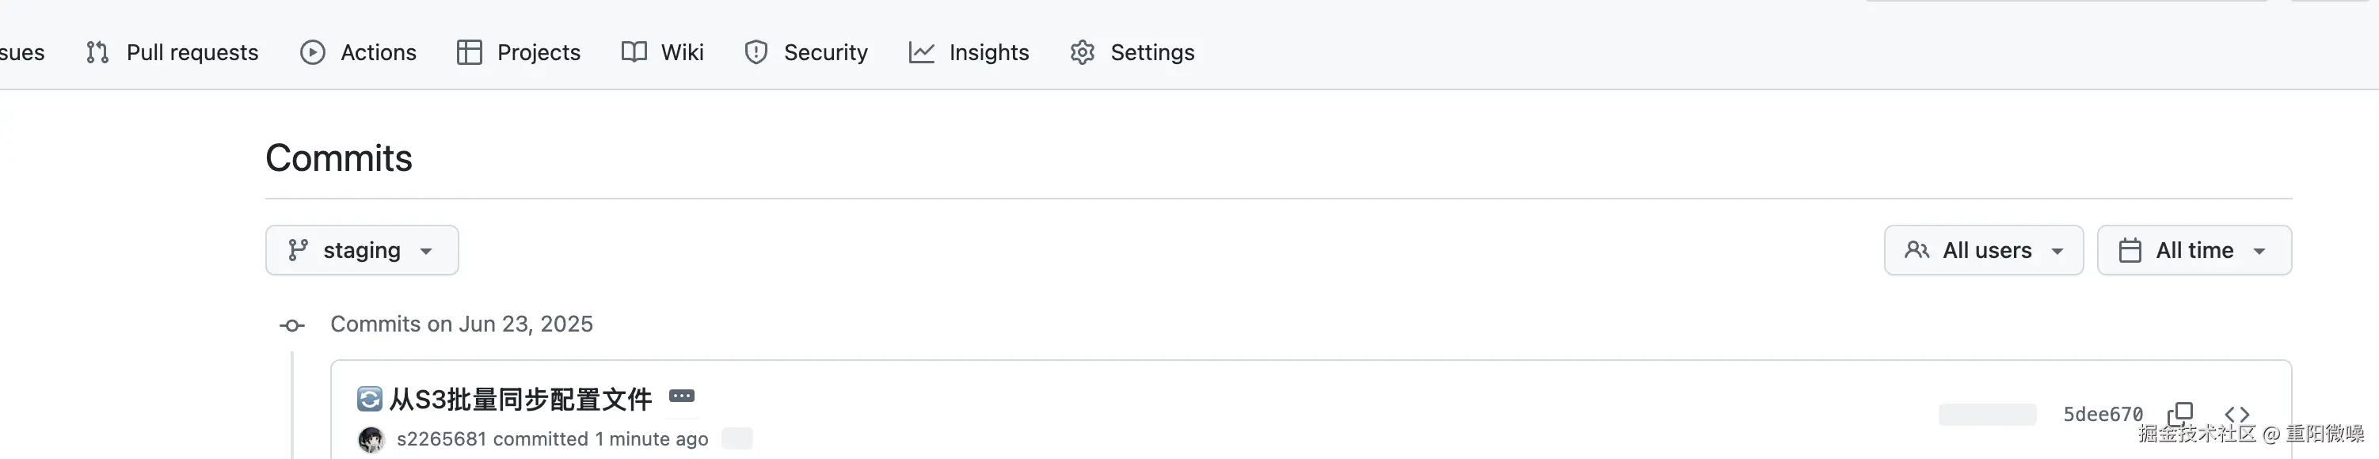Click the Insights graph icon
This screenshot has height=459, width=2379.
(921, 53)
